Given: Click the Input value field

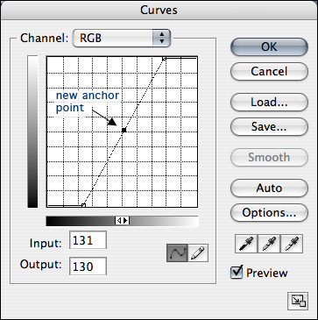Looking at the screenshot, I should [88, 240].
